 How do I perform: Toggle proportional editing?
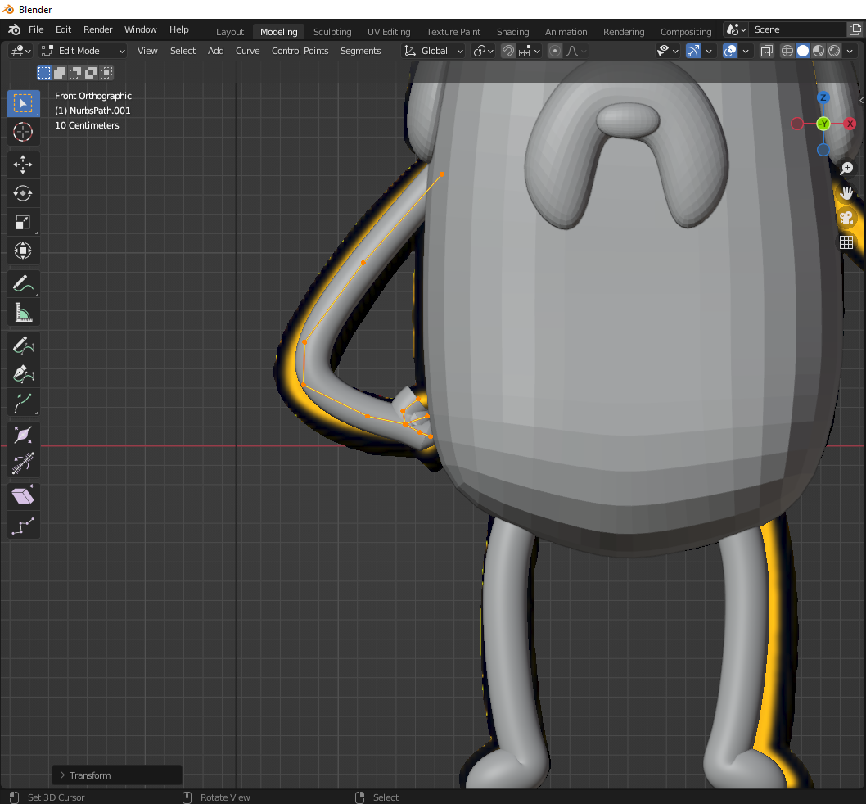(x=554, y=52)
